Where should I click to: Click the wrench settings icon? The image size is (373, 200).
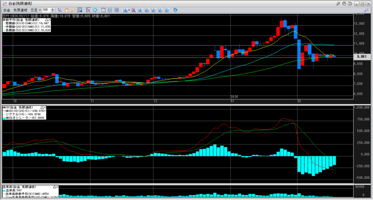tap(366, 10)
